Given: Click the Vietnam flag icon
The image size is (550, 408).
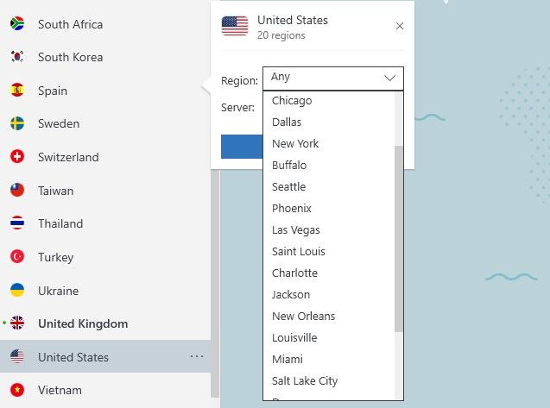Looking at the screenshot, I should [x=17, y=390].
